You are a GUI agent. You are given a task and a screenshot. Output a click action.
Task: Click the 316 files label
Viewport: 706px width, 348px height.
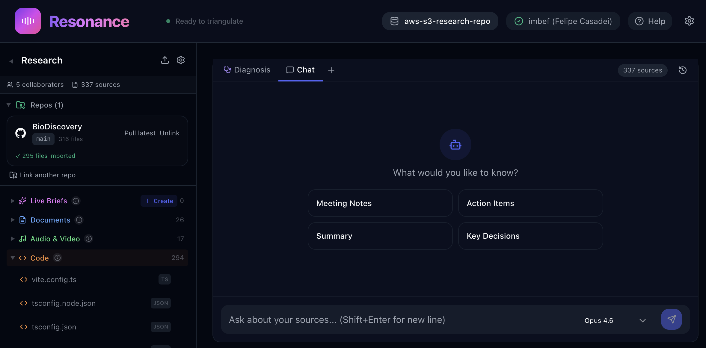(71, 139)
